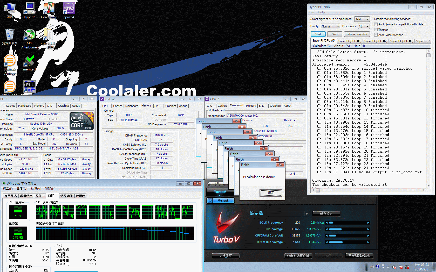Open the Processors 16 dropdown
Viewport: 436px width, 272px height.
coord(364,26)
